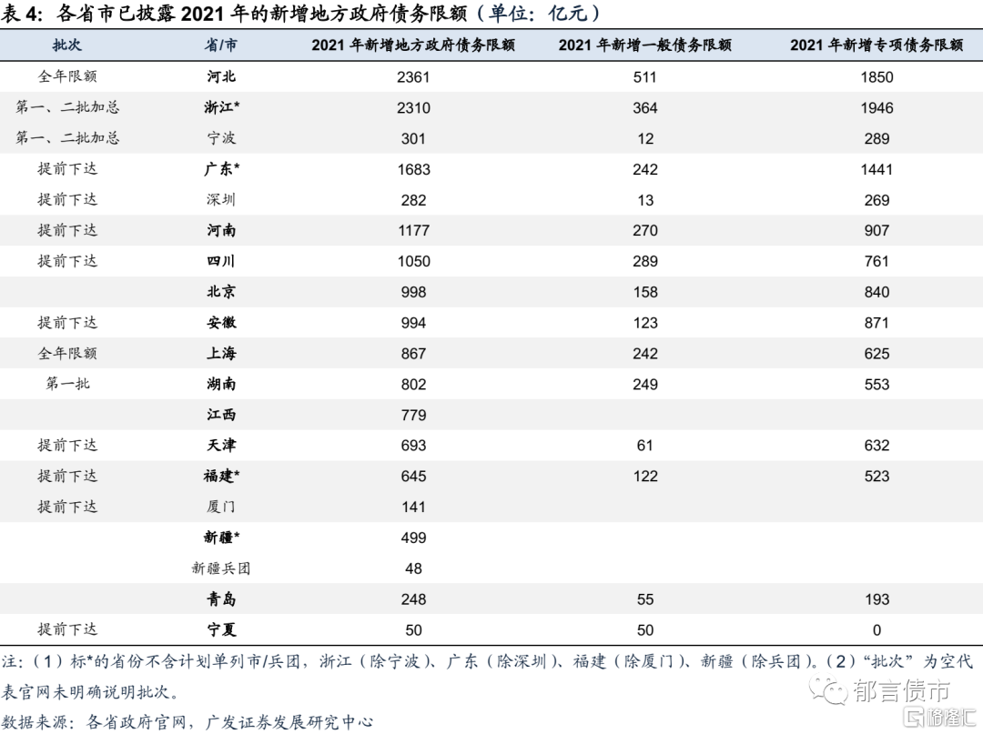
Task: Select the 省/市 column header
Action: pyautogui.click(x=220, y=45)
